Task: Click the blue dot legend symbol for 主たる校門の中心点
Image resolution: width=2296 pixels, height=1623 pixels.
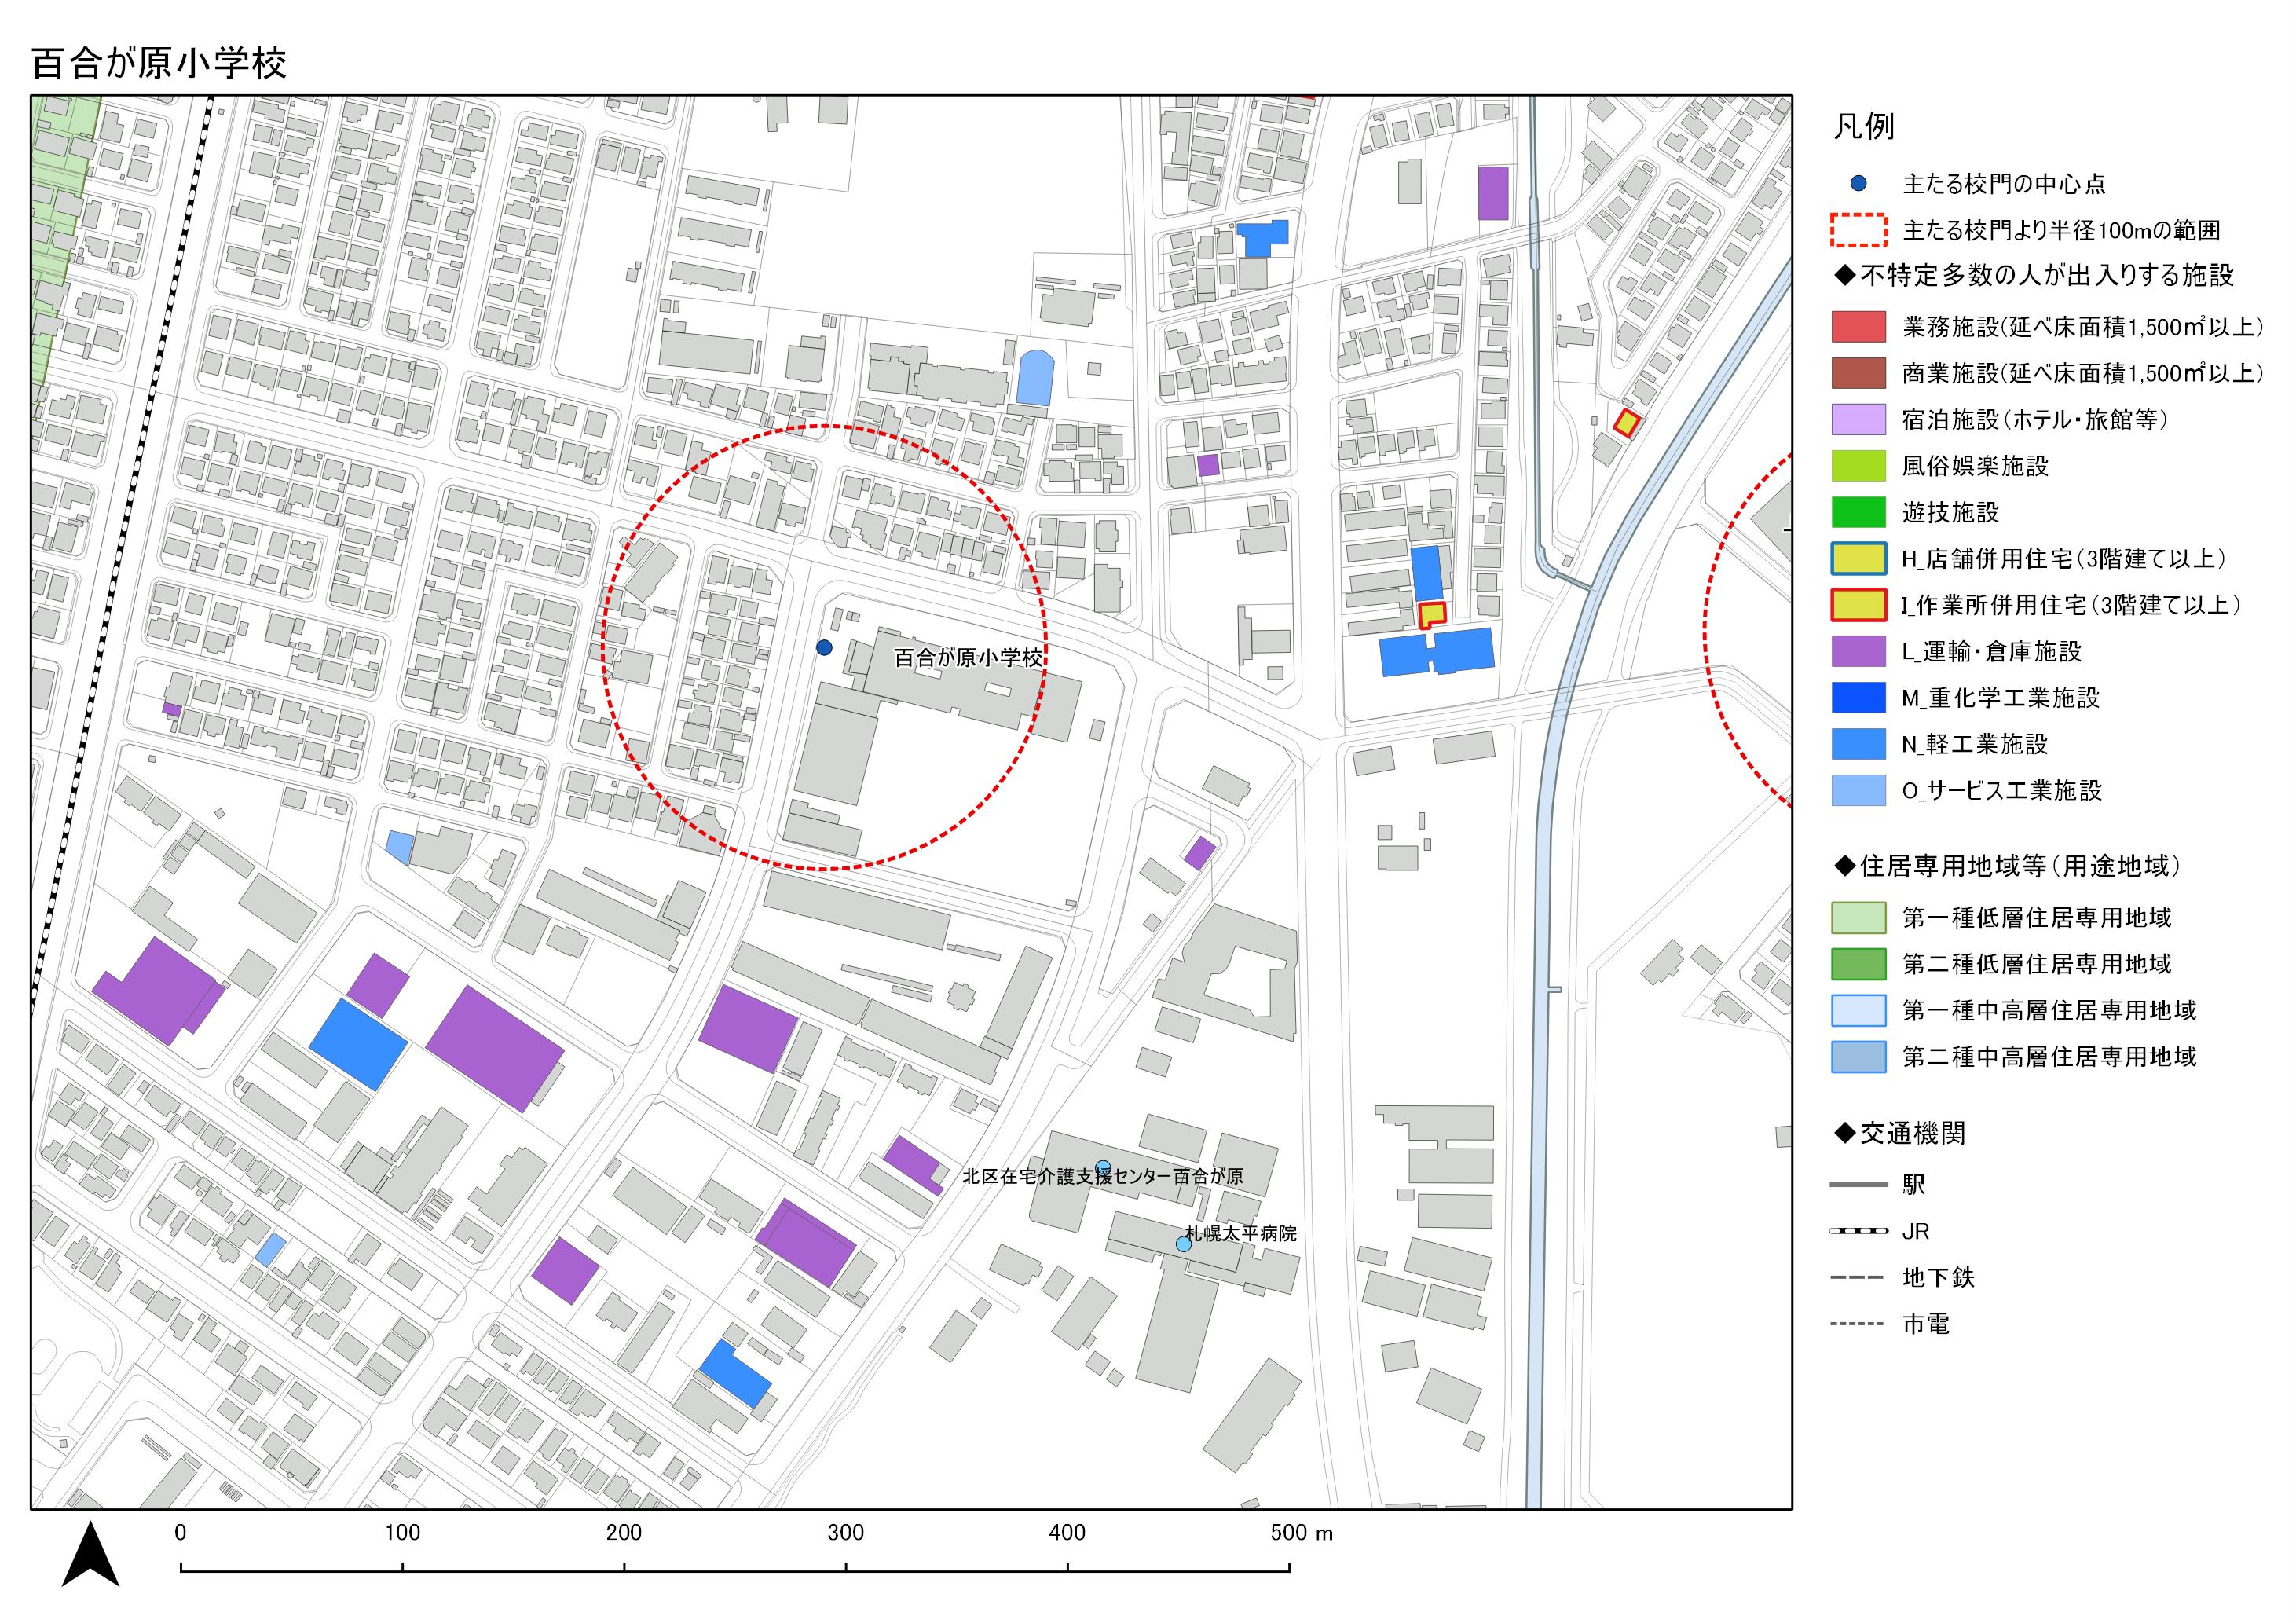Action: (x=1858, y=183)
